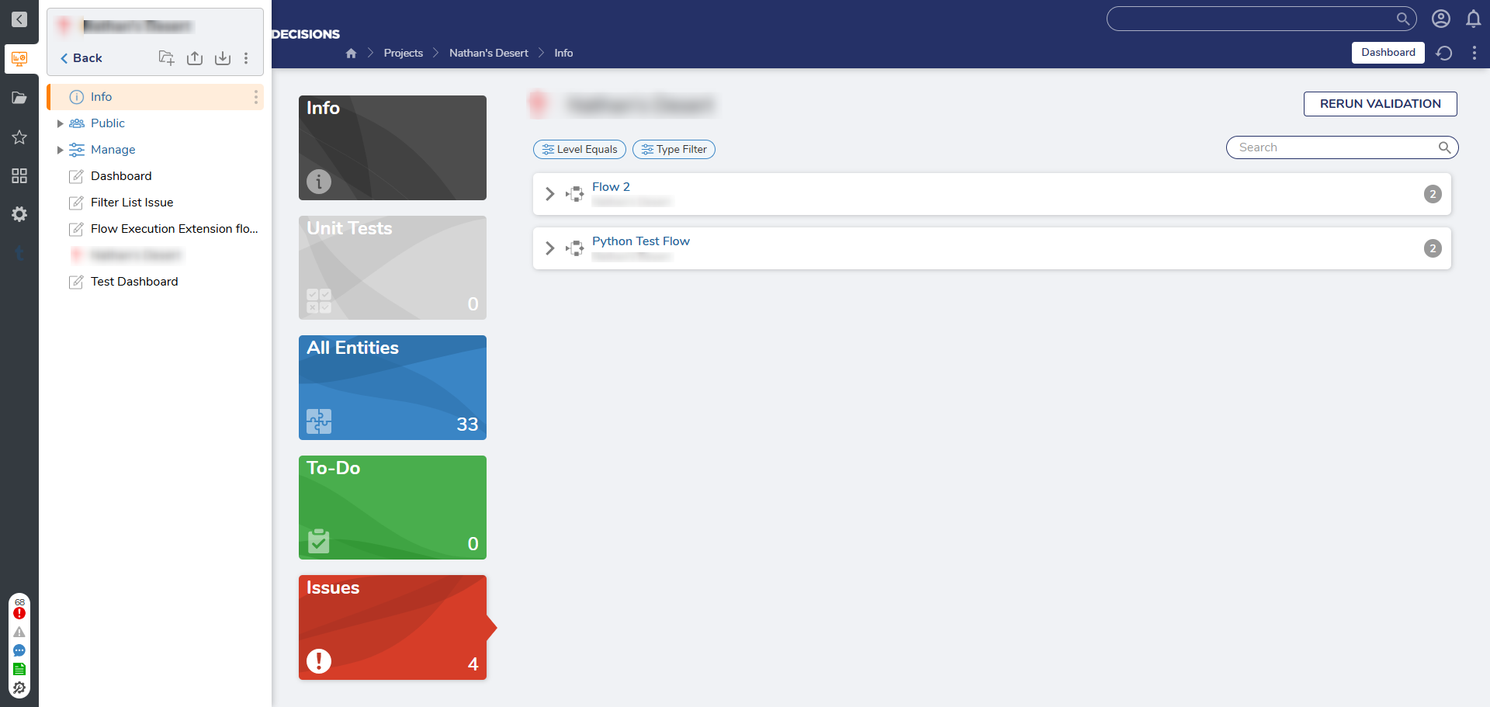This screenshot has width=1490, height=707.
Task: Toggle the Level Equals filter
Action: tap(580, 149)
